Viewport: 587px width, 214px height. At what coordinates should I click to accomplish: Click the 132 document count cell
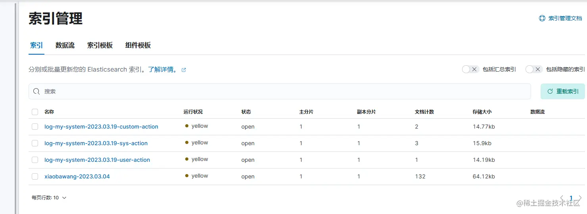[420, 176]
